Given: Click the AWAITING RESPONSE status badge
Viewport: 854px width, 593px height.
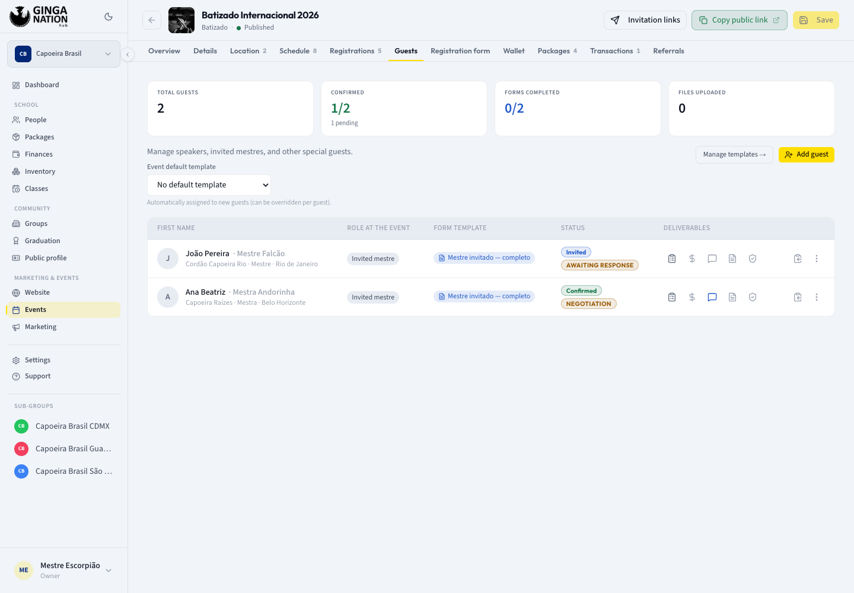Looking at the screenshot, I should tap(600, 265).
